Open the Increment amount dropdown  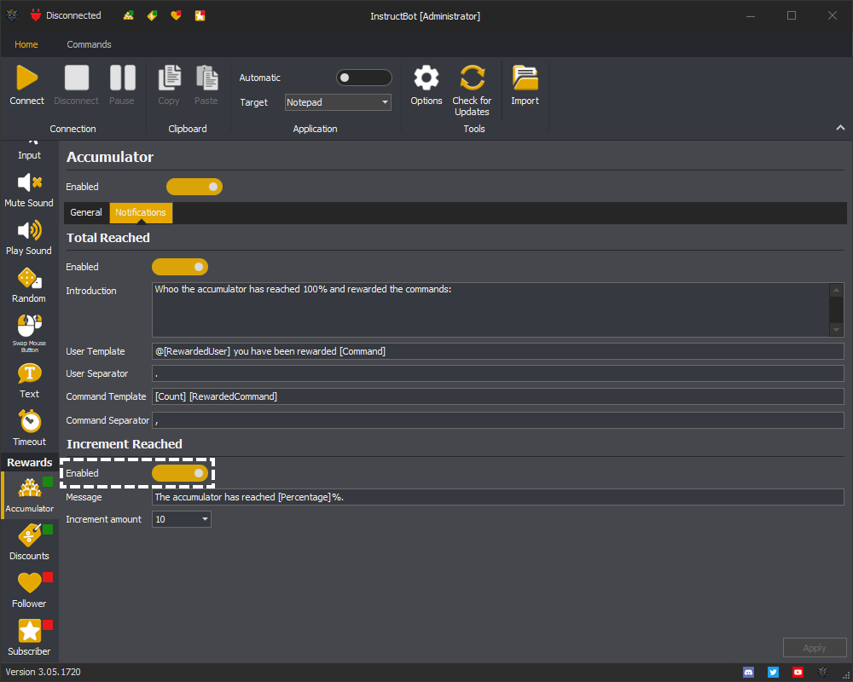[181, 519]
